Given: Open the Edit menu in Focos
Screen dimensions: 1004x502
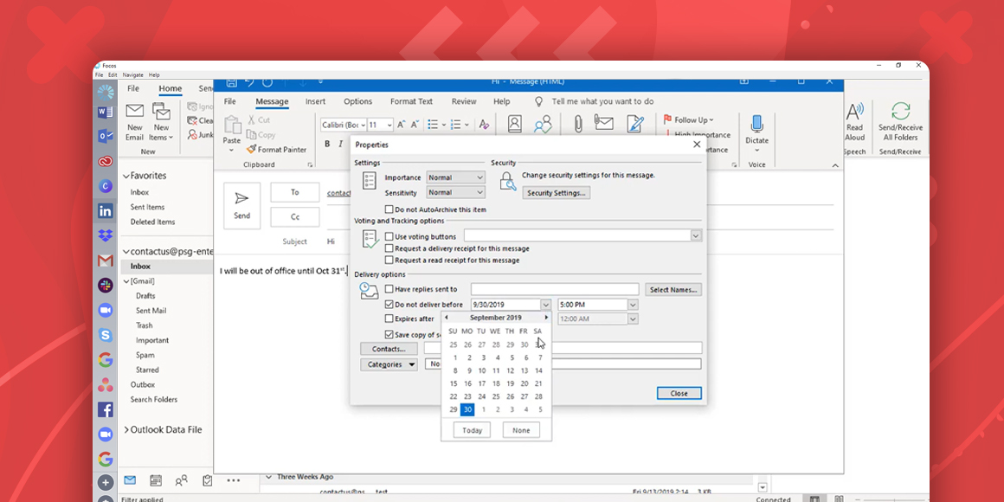Looking at the screenshot, I should click(x=113, y=75).
